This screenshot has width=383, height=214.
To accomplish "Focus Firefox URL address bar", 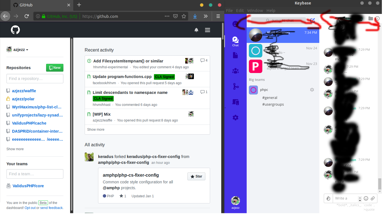I will 122,16.
